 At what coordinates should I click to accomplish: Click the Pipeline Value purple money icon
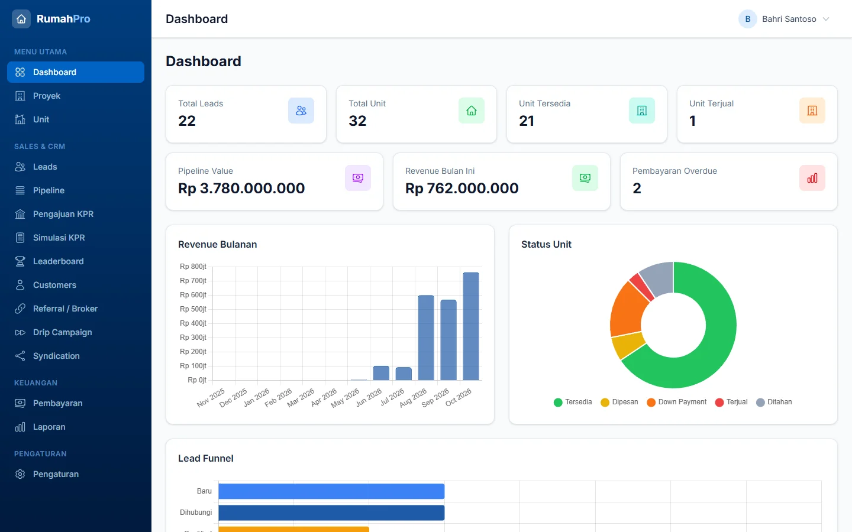point(358,178)
